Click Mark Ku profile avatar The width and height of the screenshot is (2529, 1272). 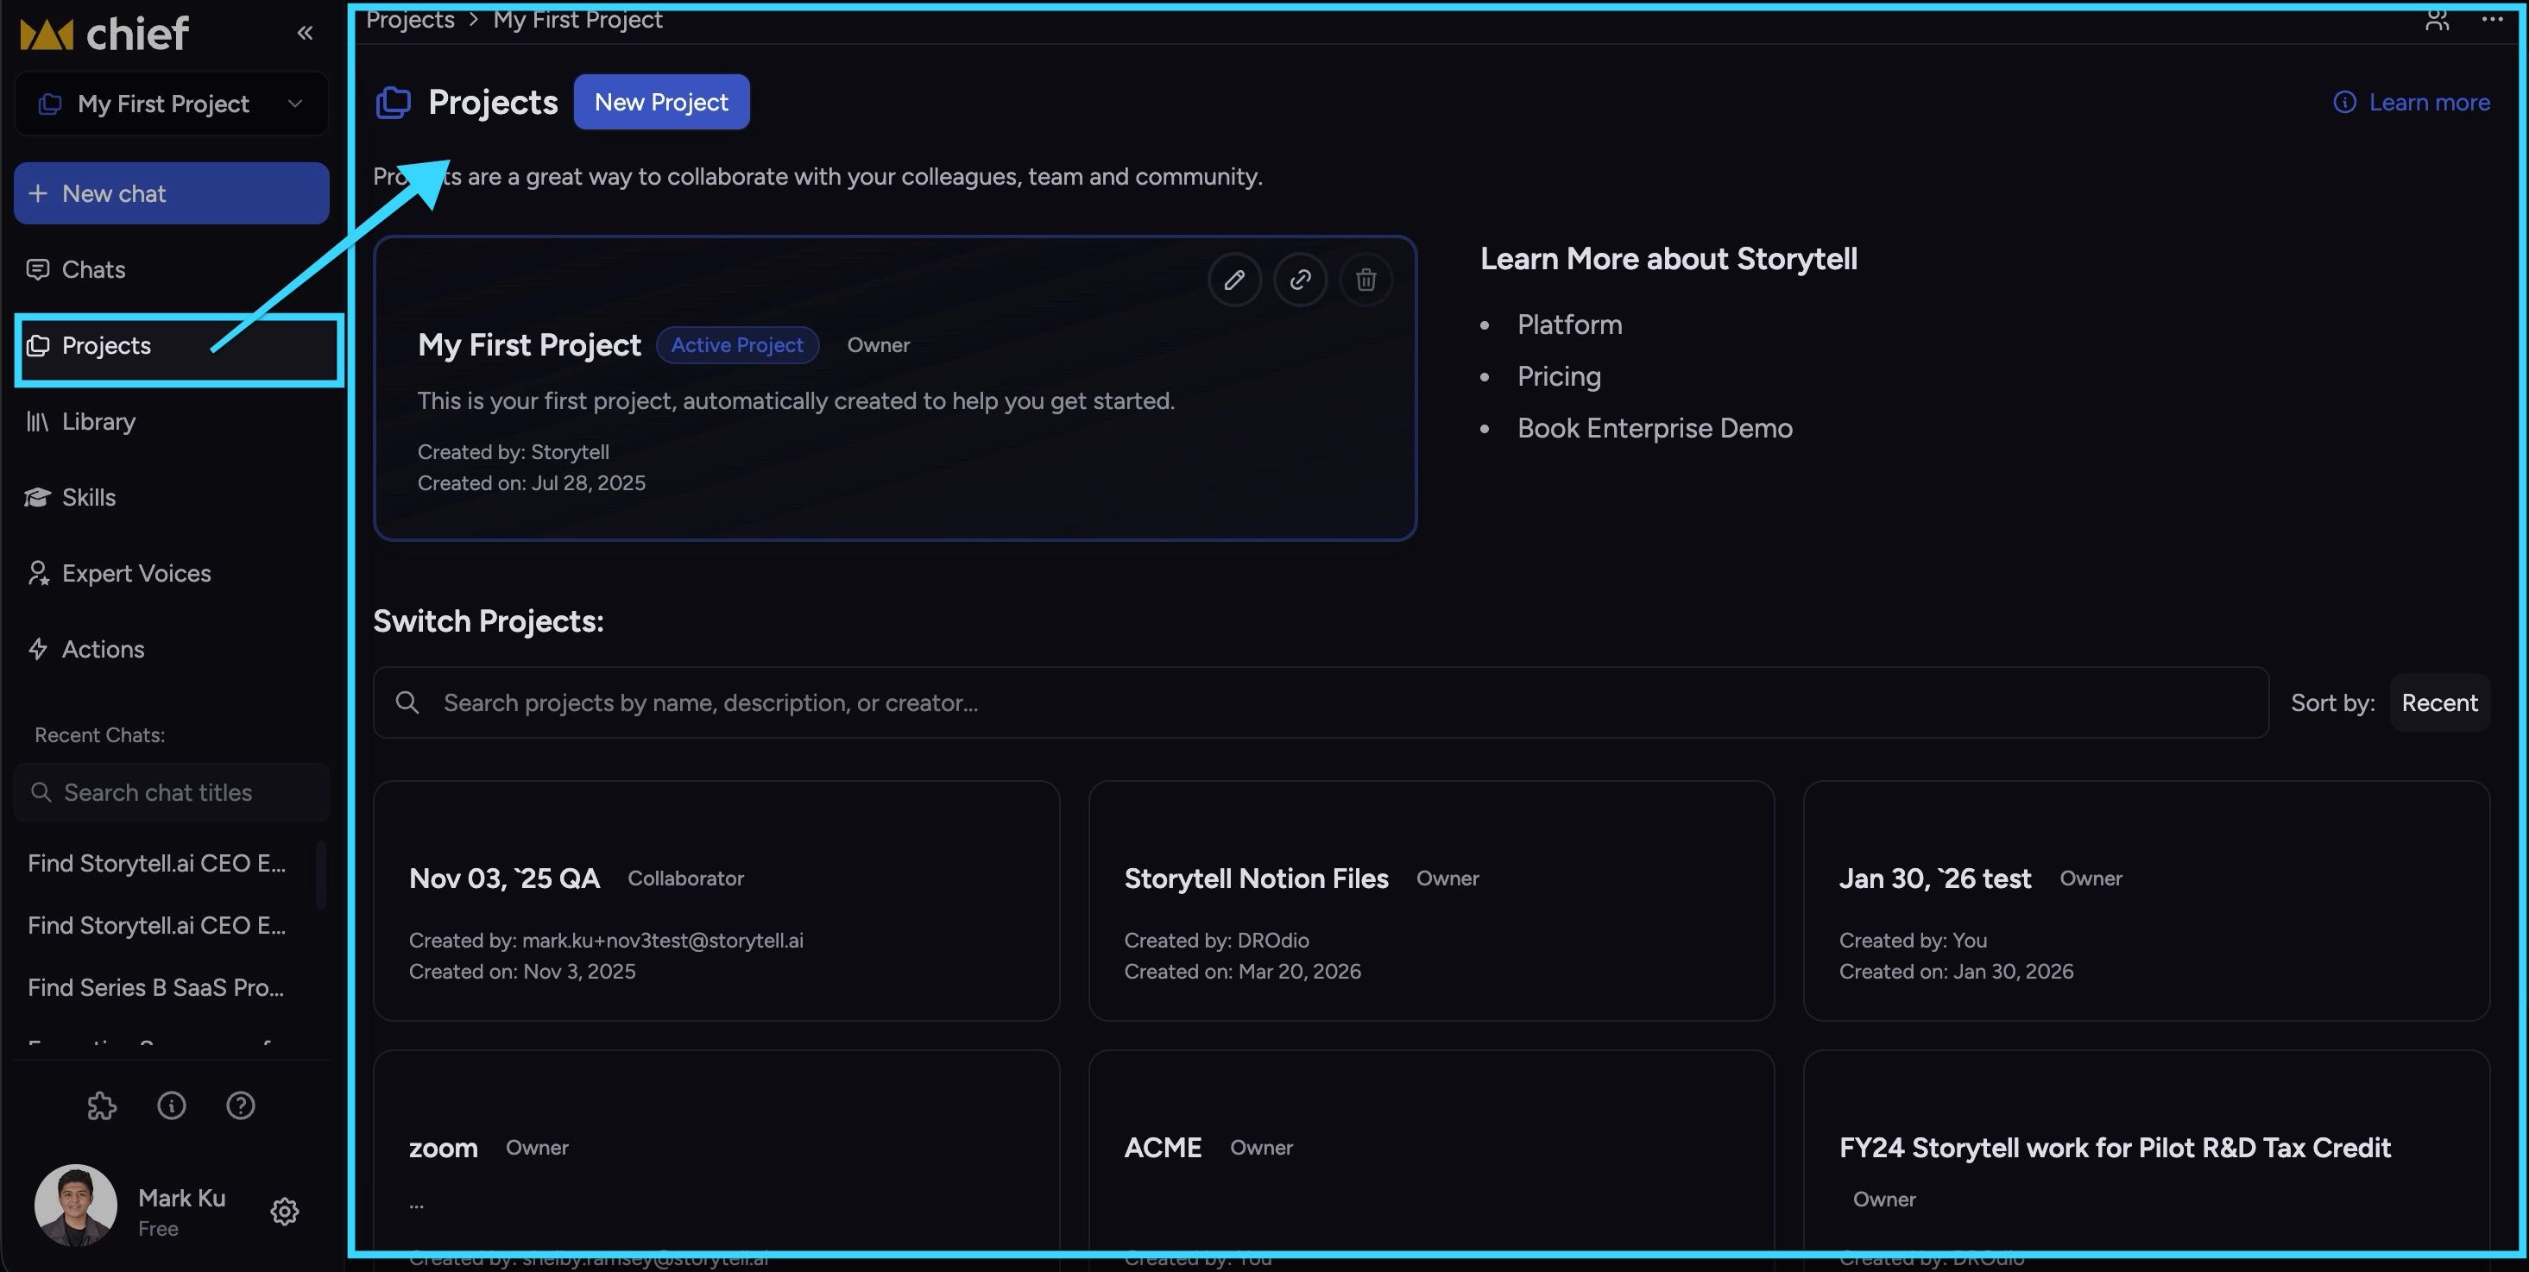[x=76, y=1206]
